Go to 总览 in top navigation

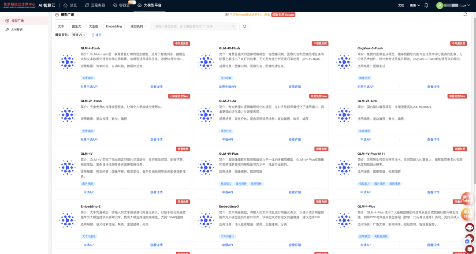pos(70,5)
